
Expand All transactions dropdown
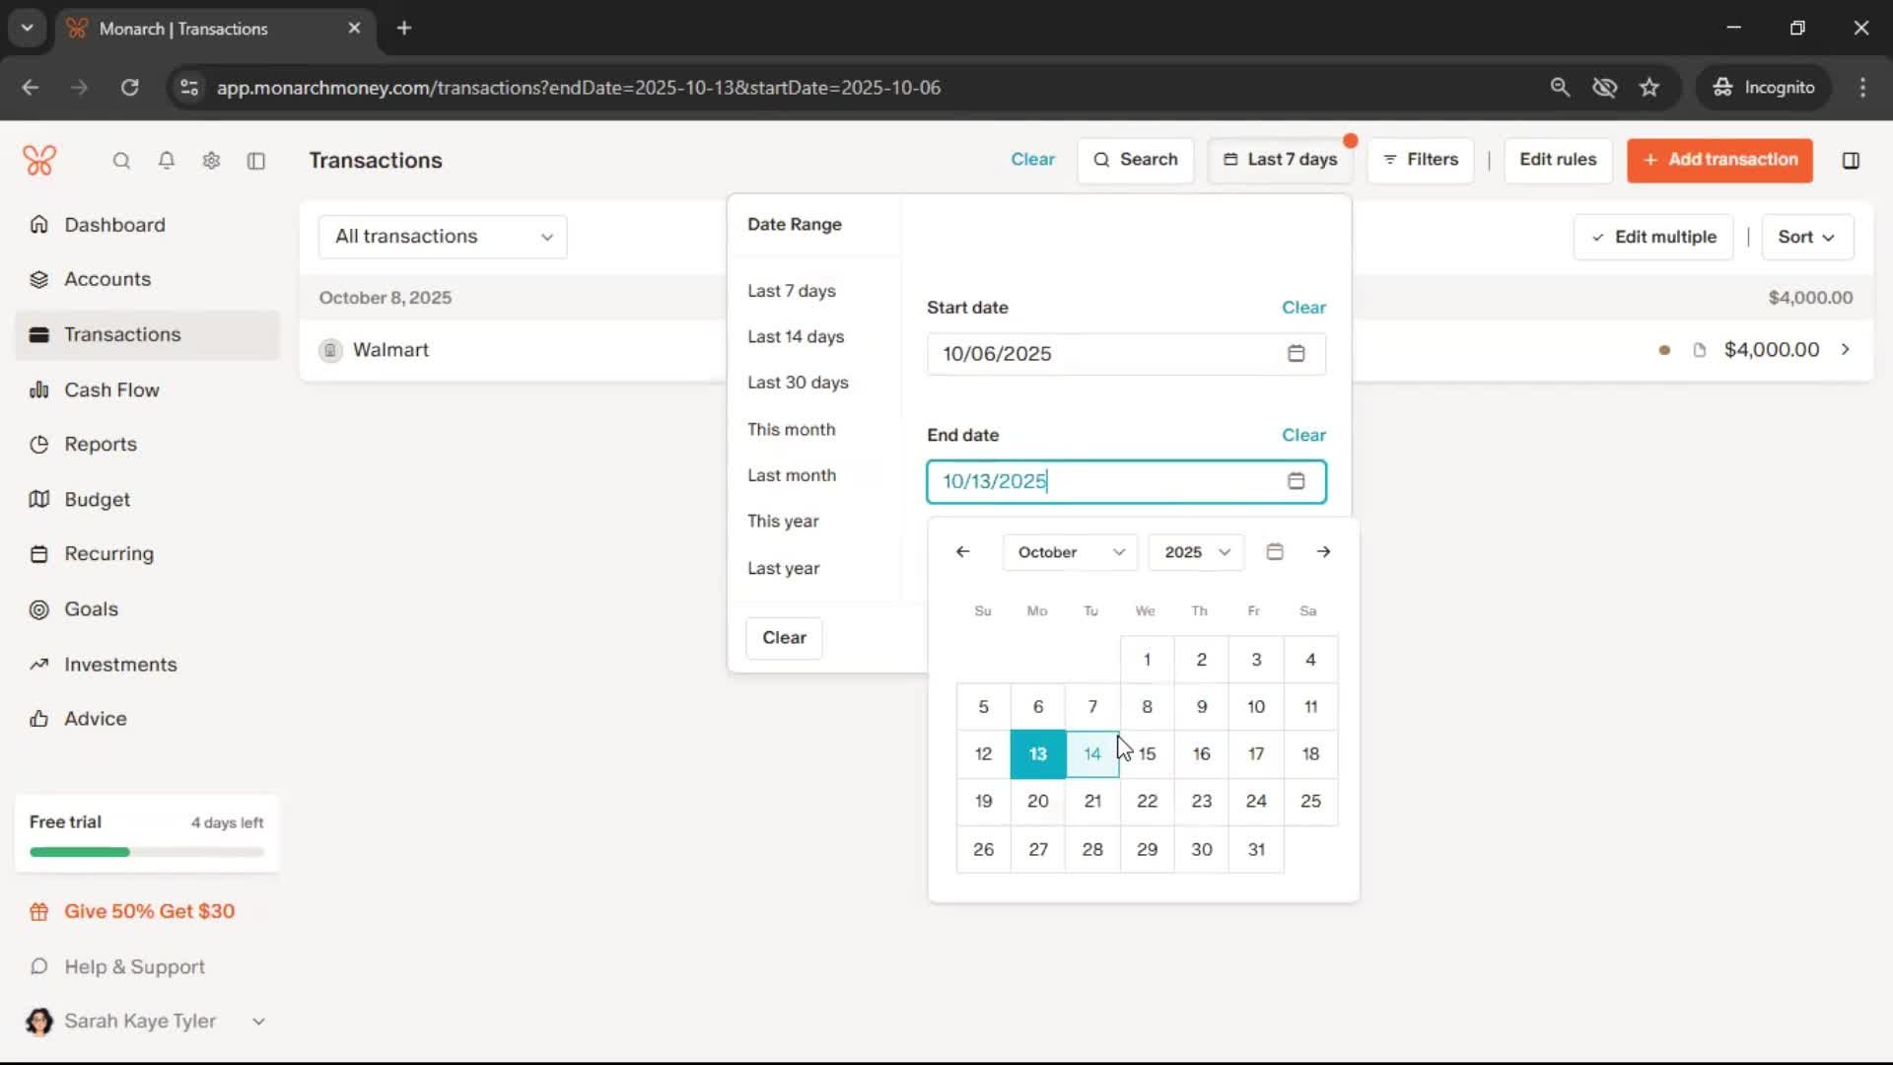point(443,237)
